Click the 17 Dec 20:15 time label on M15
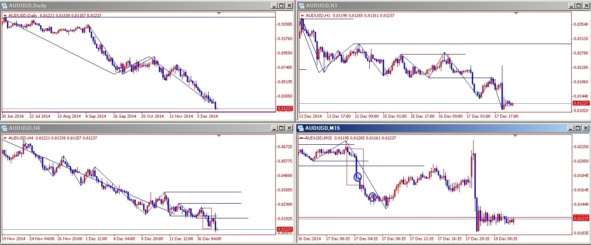The image size is (591, 245). tap(477, 238)
